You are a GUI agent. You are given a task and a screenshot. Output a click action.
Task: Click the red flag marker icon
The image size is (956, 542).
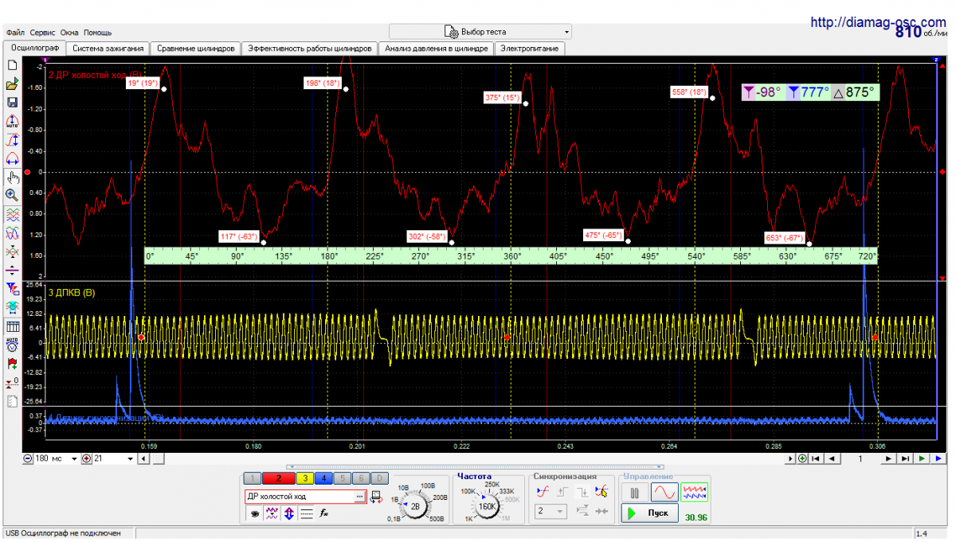click(12, 365)
